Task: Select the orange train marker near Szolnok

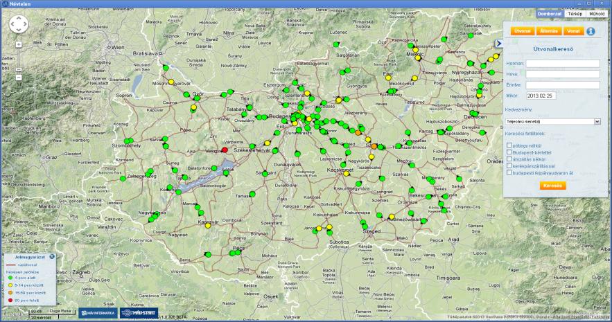Action: pyautogui.click(x=374, y=146)
